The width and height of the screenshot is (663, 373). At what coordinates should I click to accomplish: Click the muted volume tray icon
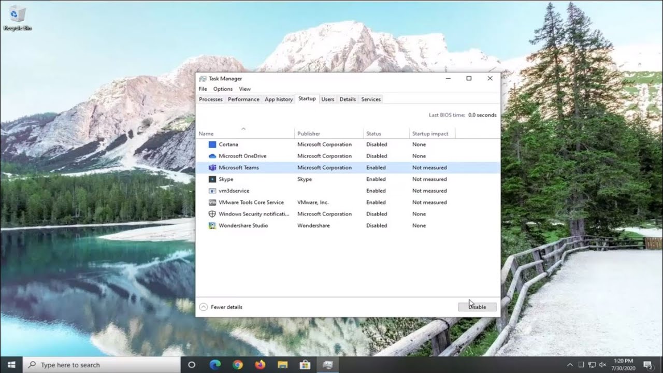pyautogui.click(x=602, y=365)
